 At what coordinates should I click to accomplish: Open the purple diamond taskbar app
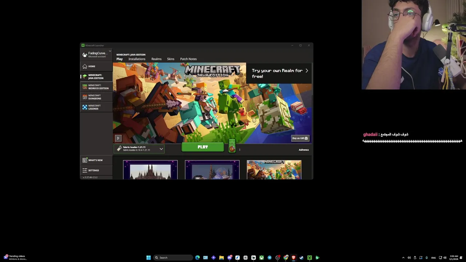(x=213, y=258)
